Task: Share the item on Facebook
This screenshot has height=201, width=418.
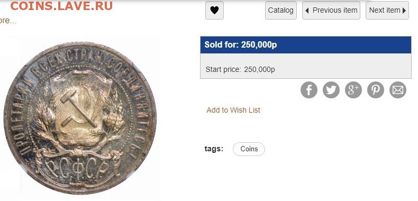Action: pos(308,90)
